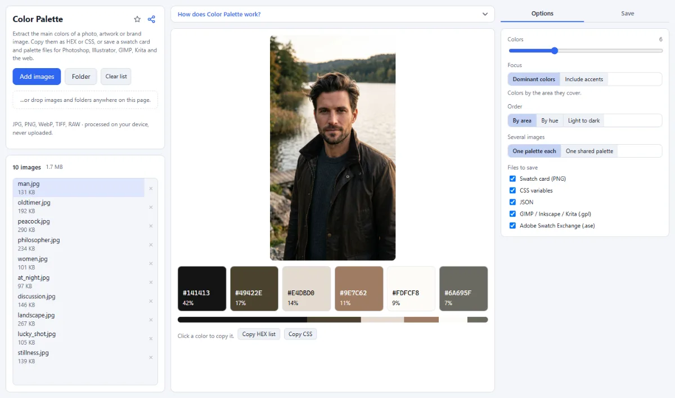Order colors Light to dark
The height and width of the screenshot is (398, 675).
click(584, 120)
